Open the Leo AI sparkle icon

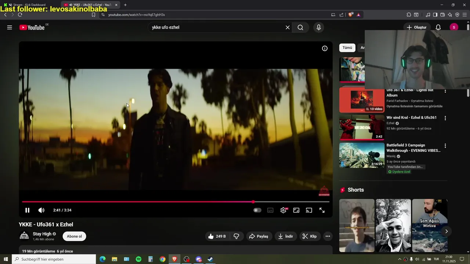(x=450, y=15)
